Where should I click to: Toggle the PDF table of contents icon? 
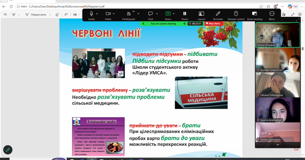tap(5, 14)
